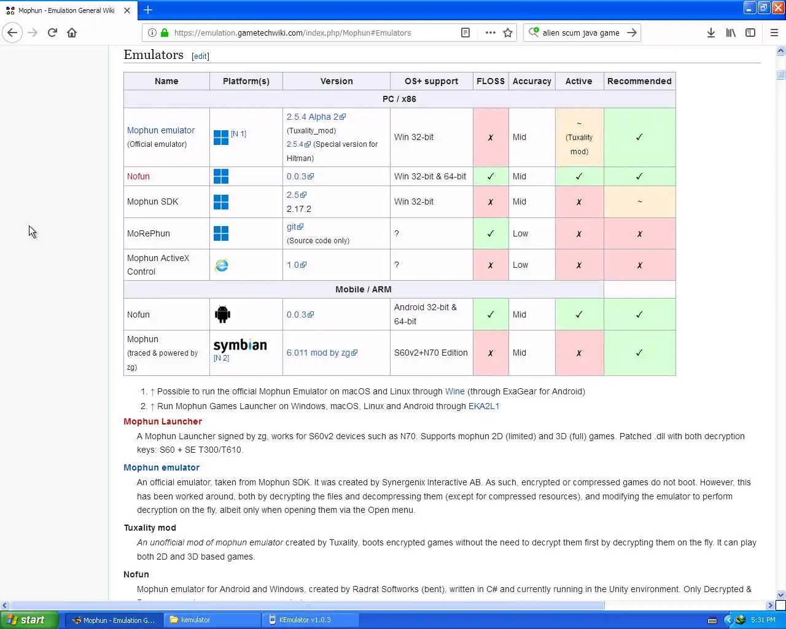The height and width of the screenshot is (629, 786).
Task: Close the Mophun wiki tab
Action: (x=126, y=10)
